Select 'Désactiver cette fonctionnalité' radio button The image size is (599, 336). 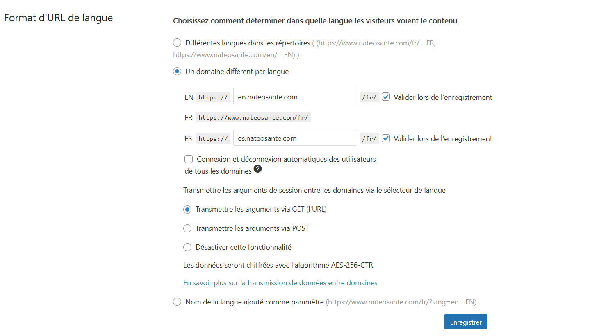pos(187,247)
